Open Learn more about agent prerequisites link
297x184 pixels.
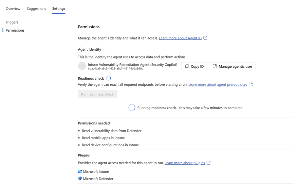(218, 84)
